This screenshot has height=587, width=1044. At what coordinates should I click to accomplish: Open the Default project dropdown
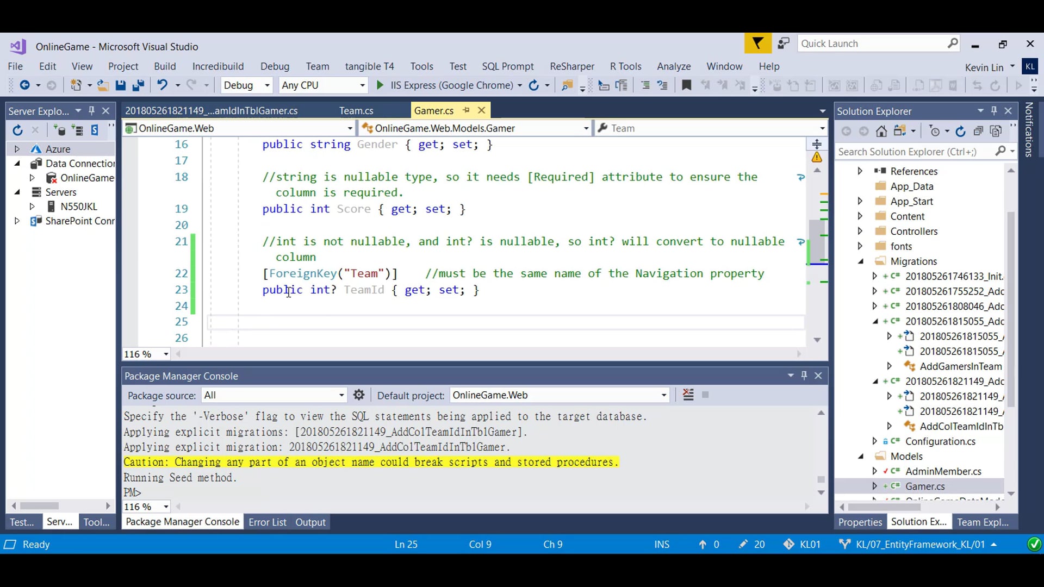[664, 395]
